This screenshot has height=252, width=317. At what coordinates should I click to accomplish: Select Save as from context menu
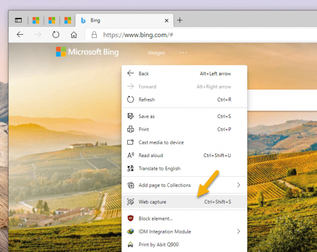tap(184, 116)
